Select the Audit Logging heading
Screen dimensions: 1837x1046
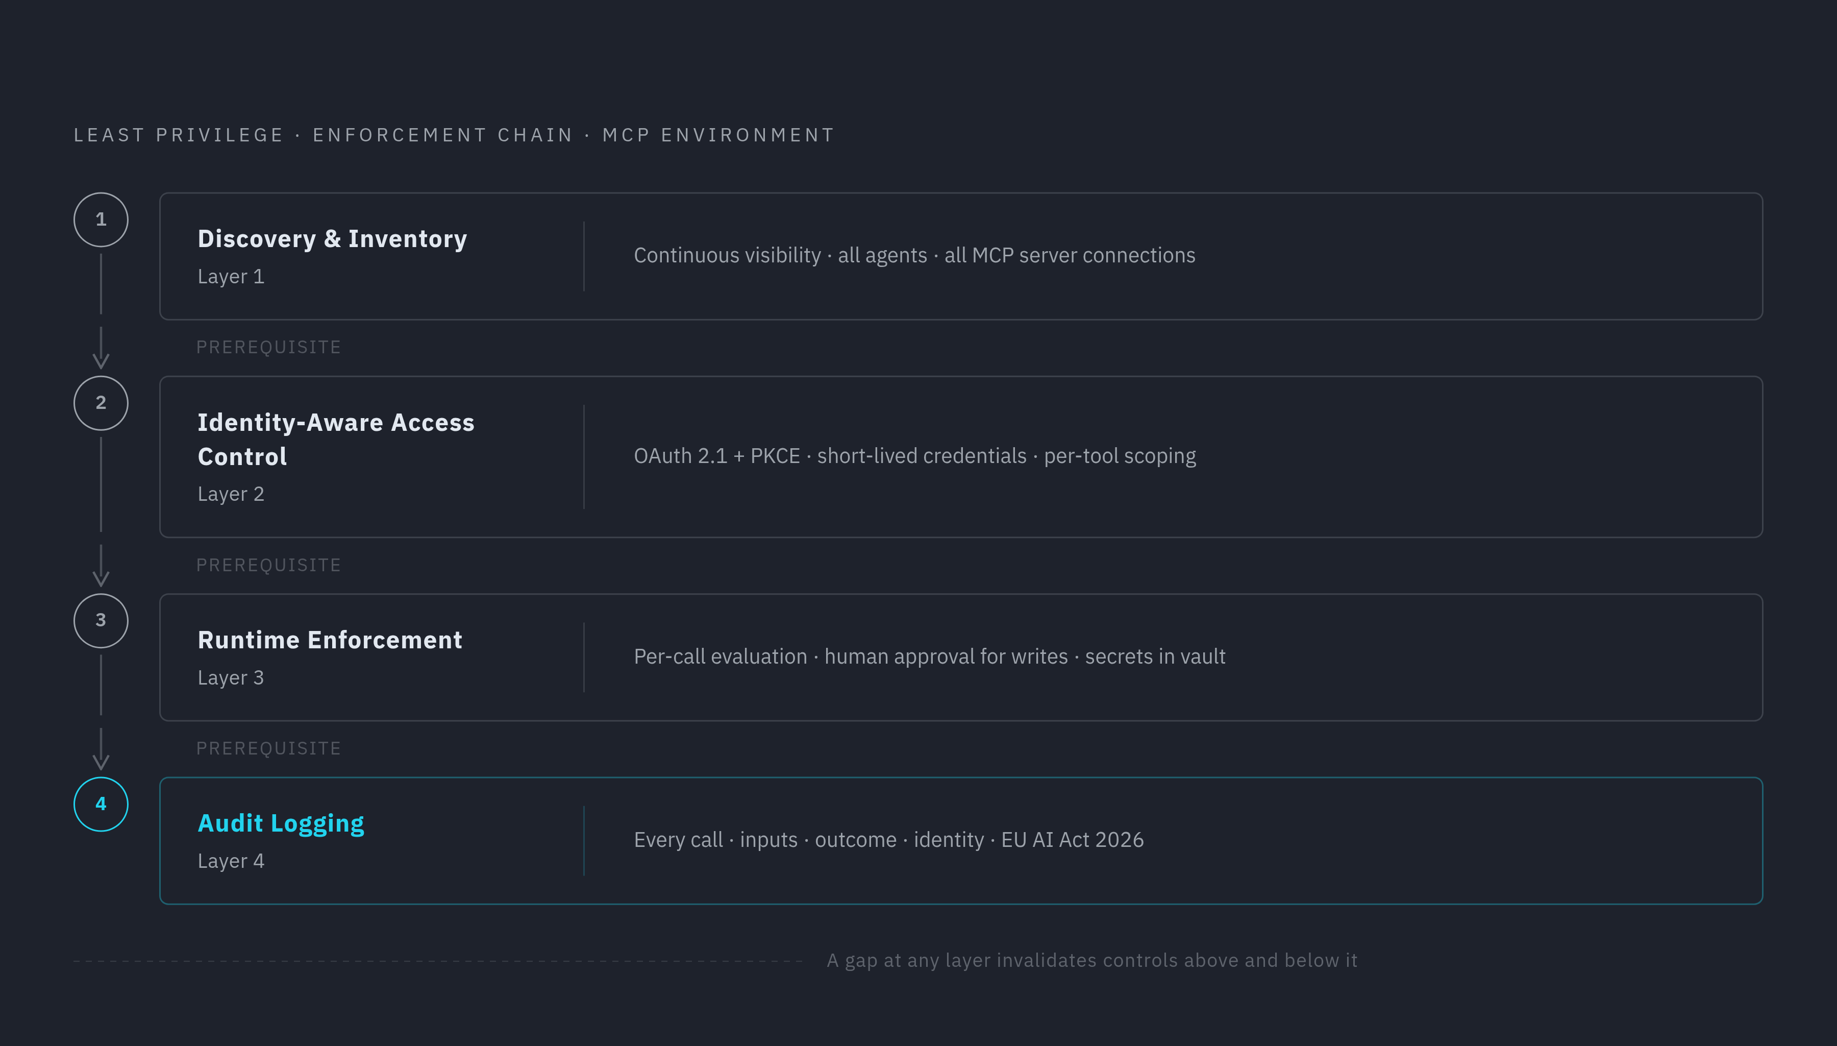pos(281,824)
